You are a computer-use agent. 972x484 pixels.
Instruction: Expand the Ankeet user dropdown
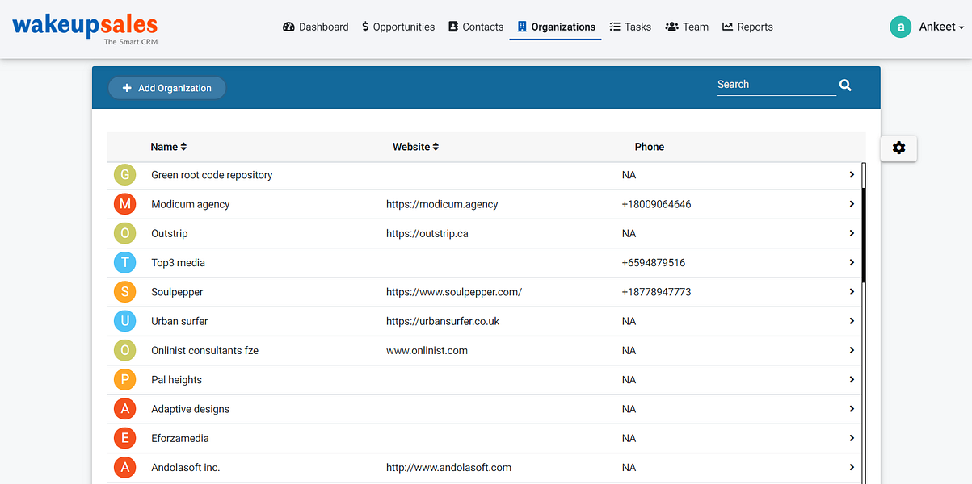pos(941,27)
